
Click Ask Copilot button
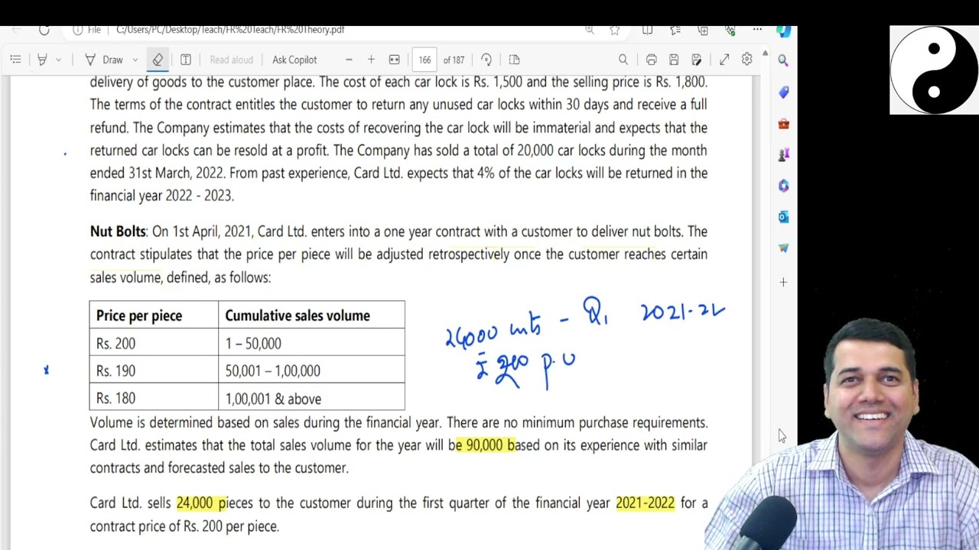coord(294,60)
